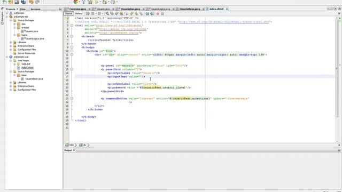Open the Files panel tab
Image resolution: width=342 pixels, height=192 pixels.
pos(22,9)
